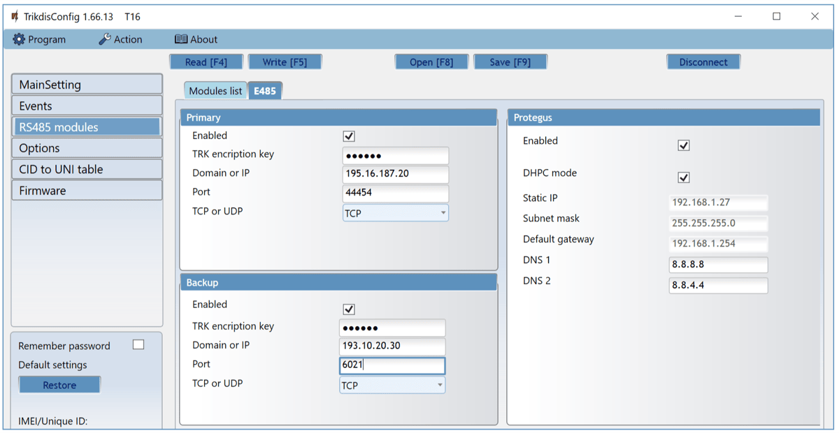
Task: Click the TrikdisConfig app icon in title bar
Action: tap(15, 16)
